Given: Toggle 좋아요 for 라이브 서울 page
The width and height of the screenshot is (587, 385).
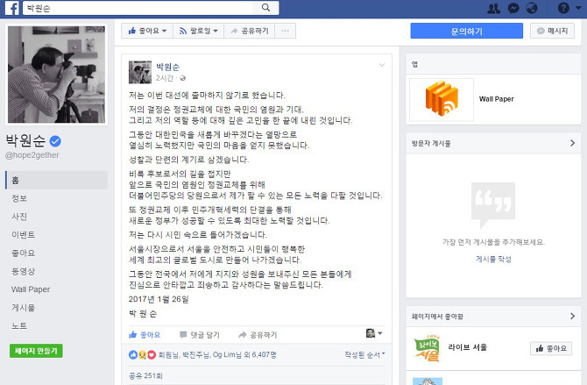Looking at the screenshot, I should point(551,349).
